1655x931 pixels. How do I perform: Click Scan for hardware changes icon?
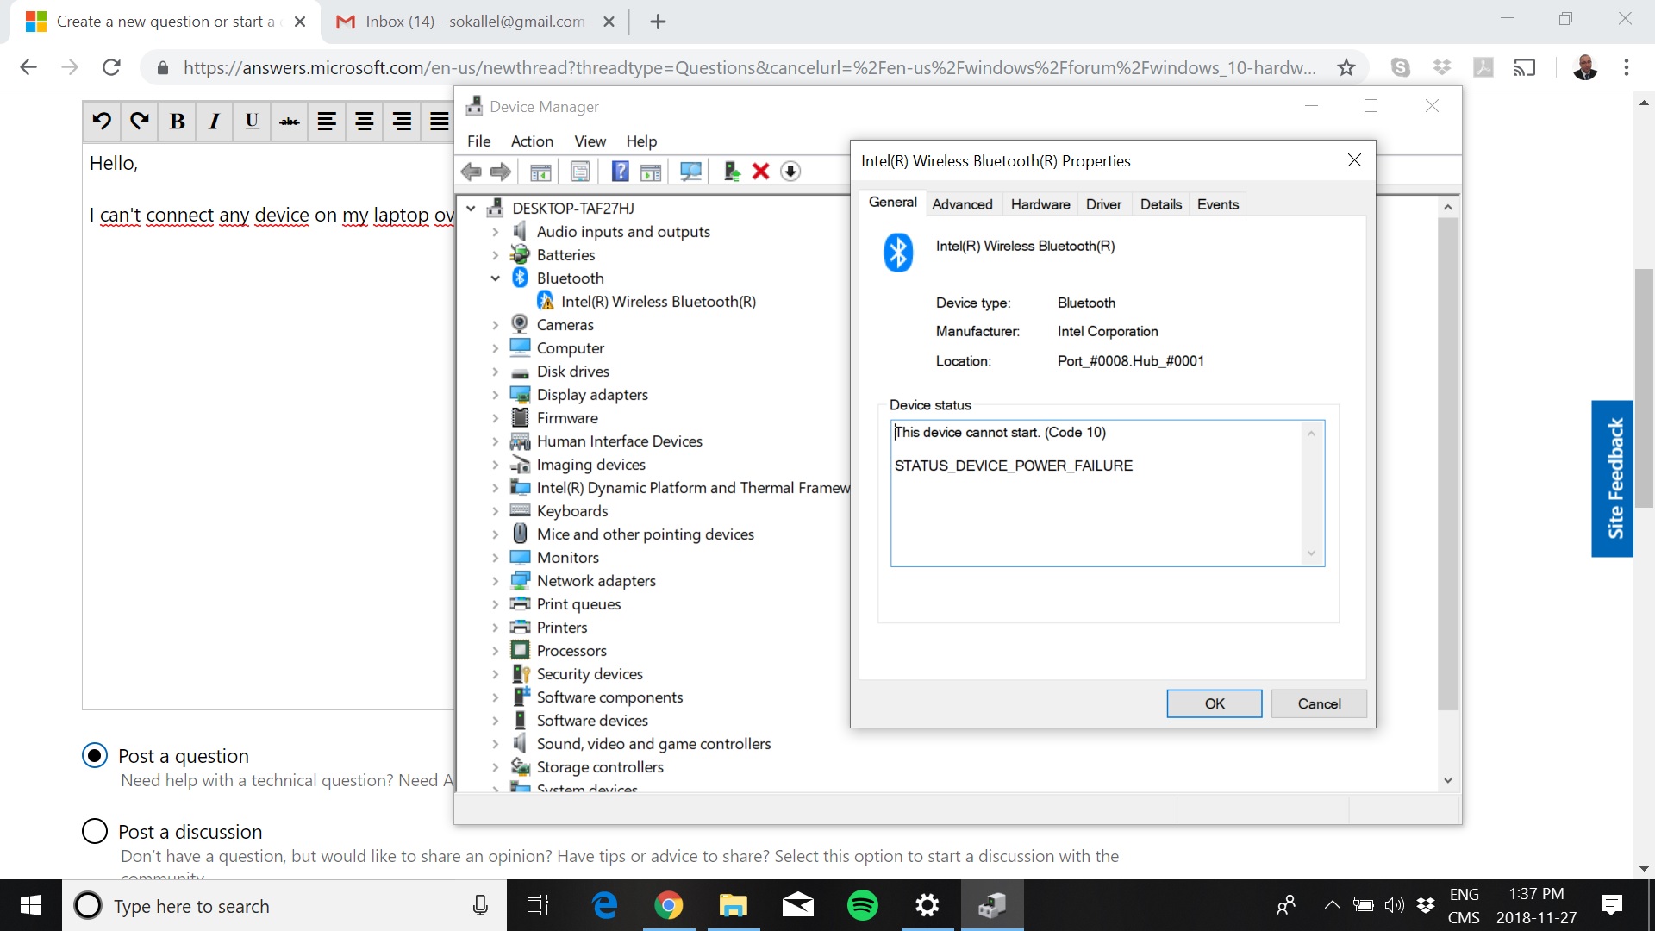click(x=690, y=172)
